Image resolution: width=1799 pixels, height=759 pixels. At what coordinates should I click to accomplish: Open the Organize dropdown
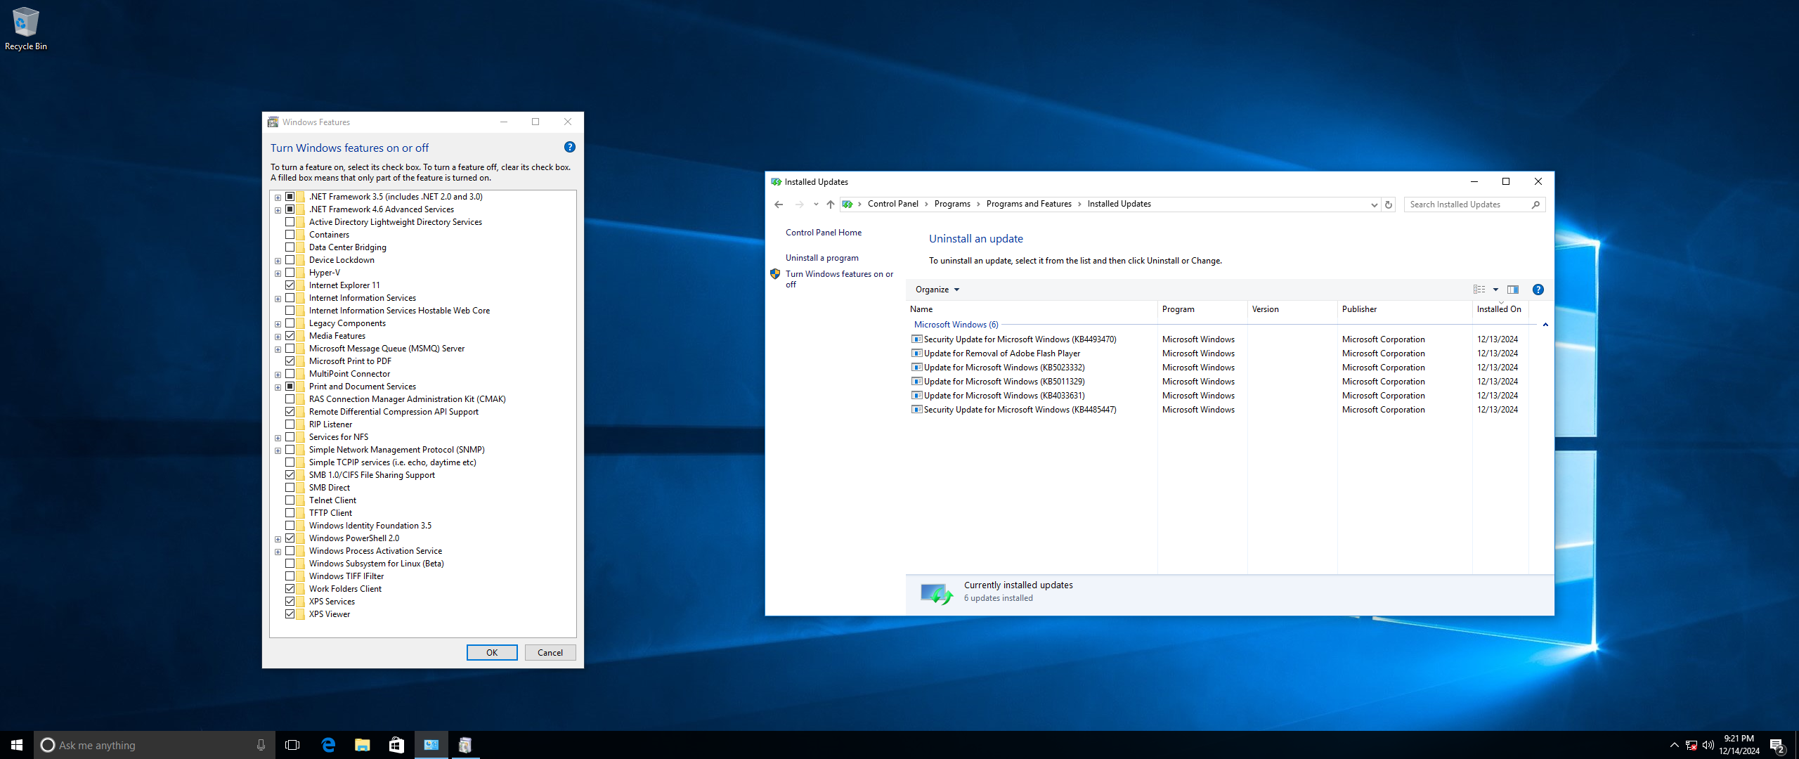click(937, 290)
